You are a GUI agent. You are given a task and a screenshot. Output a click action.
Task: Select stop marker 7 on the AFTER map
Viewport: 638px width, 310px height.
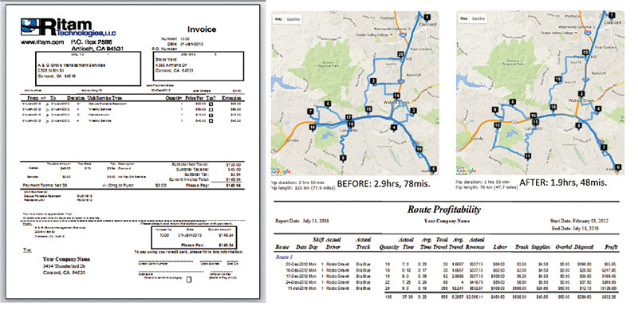pos(604,147)
